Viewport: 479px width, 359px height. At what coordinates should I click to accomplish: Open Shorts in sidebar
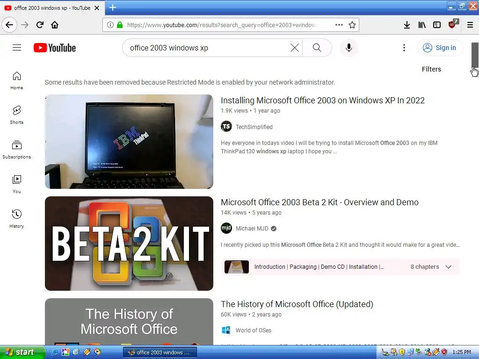click(16, 115)
